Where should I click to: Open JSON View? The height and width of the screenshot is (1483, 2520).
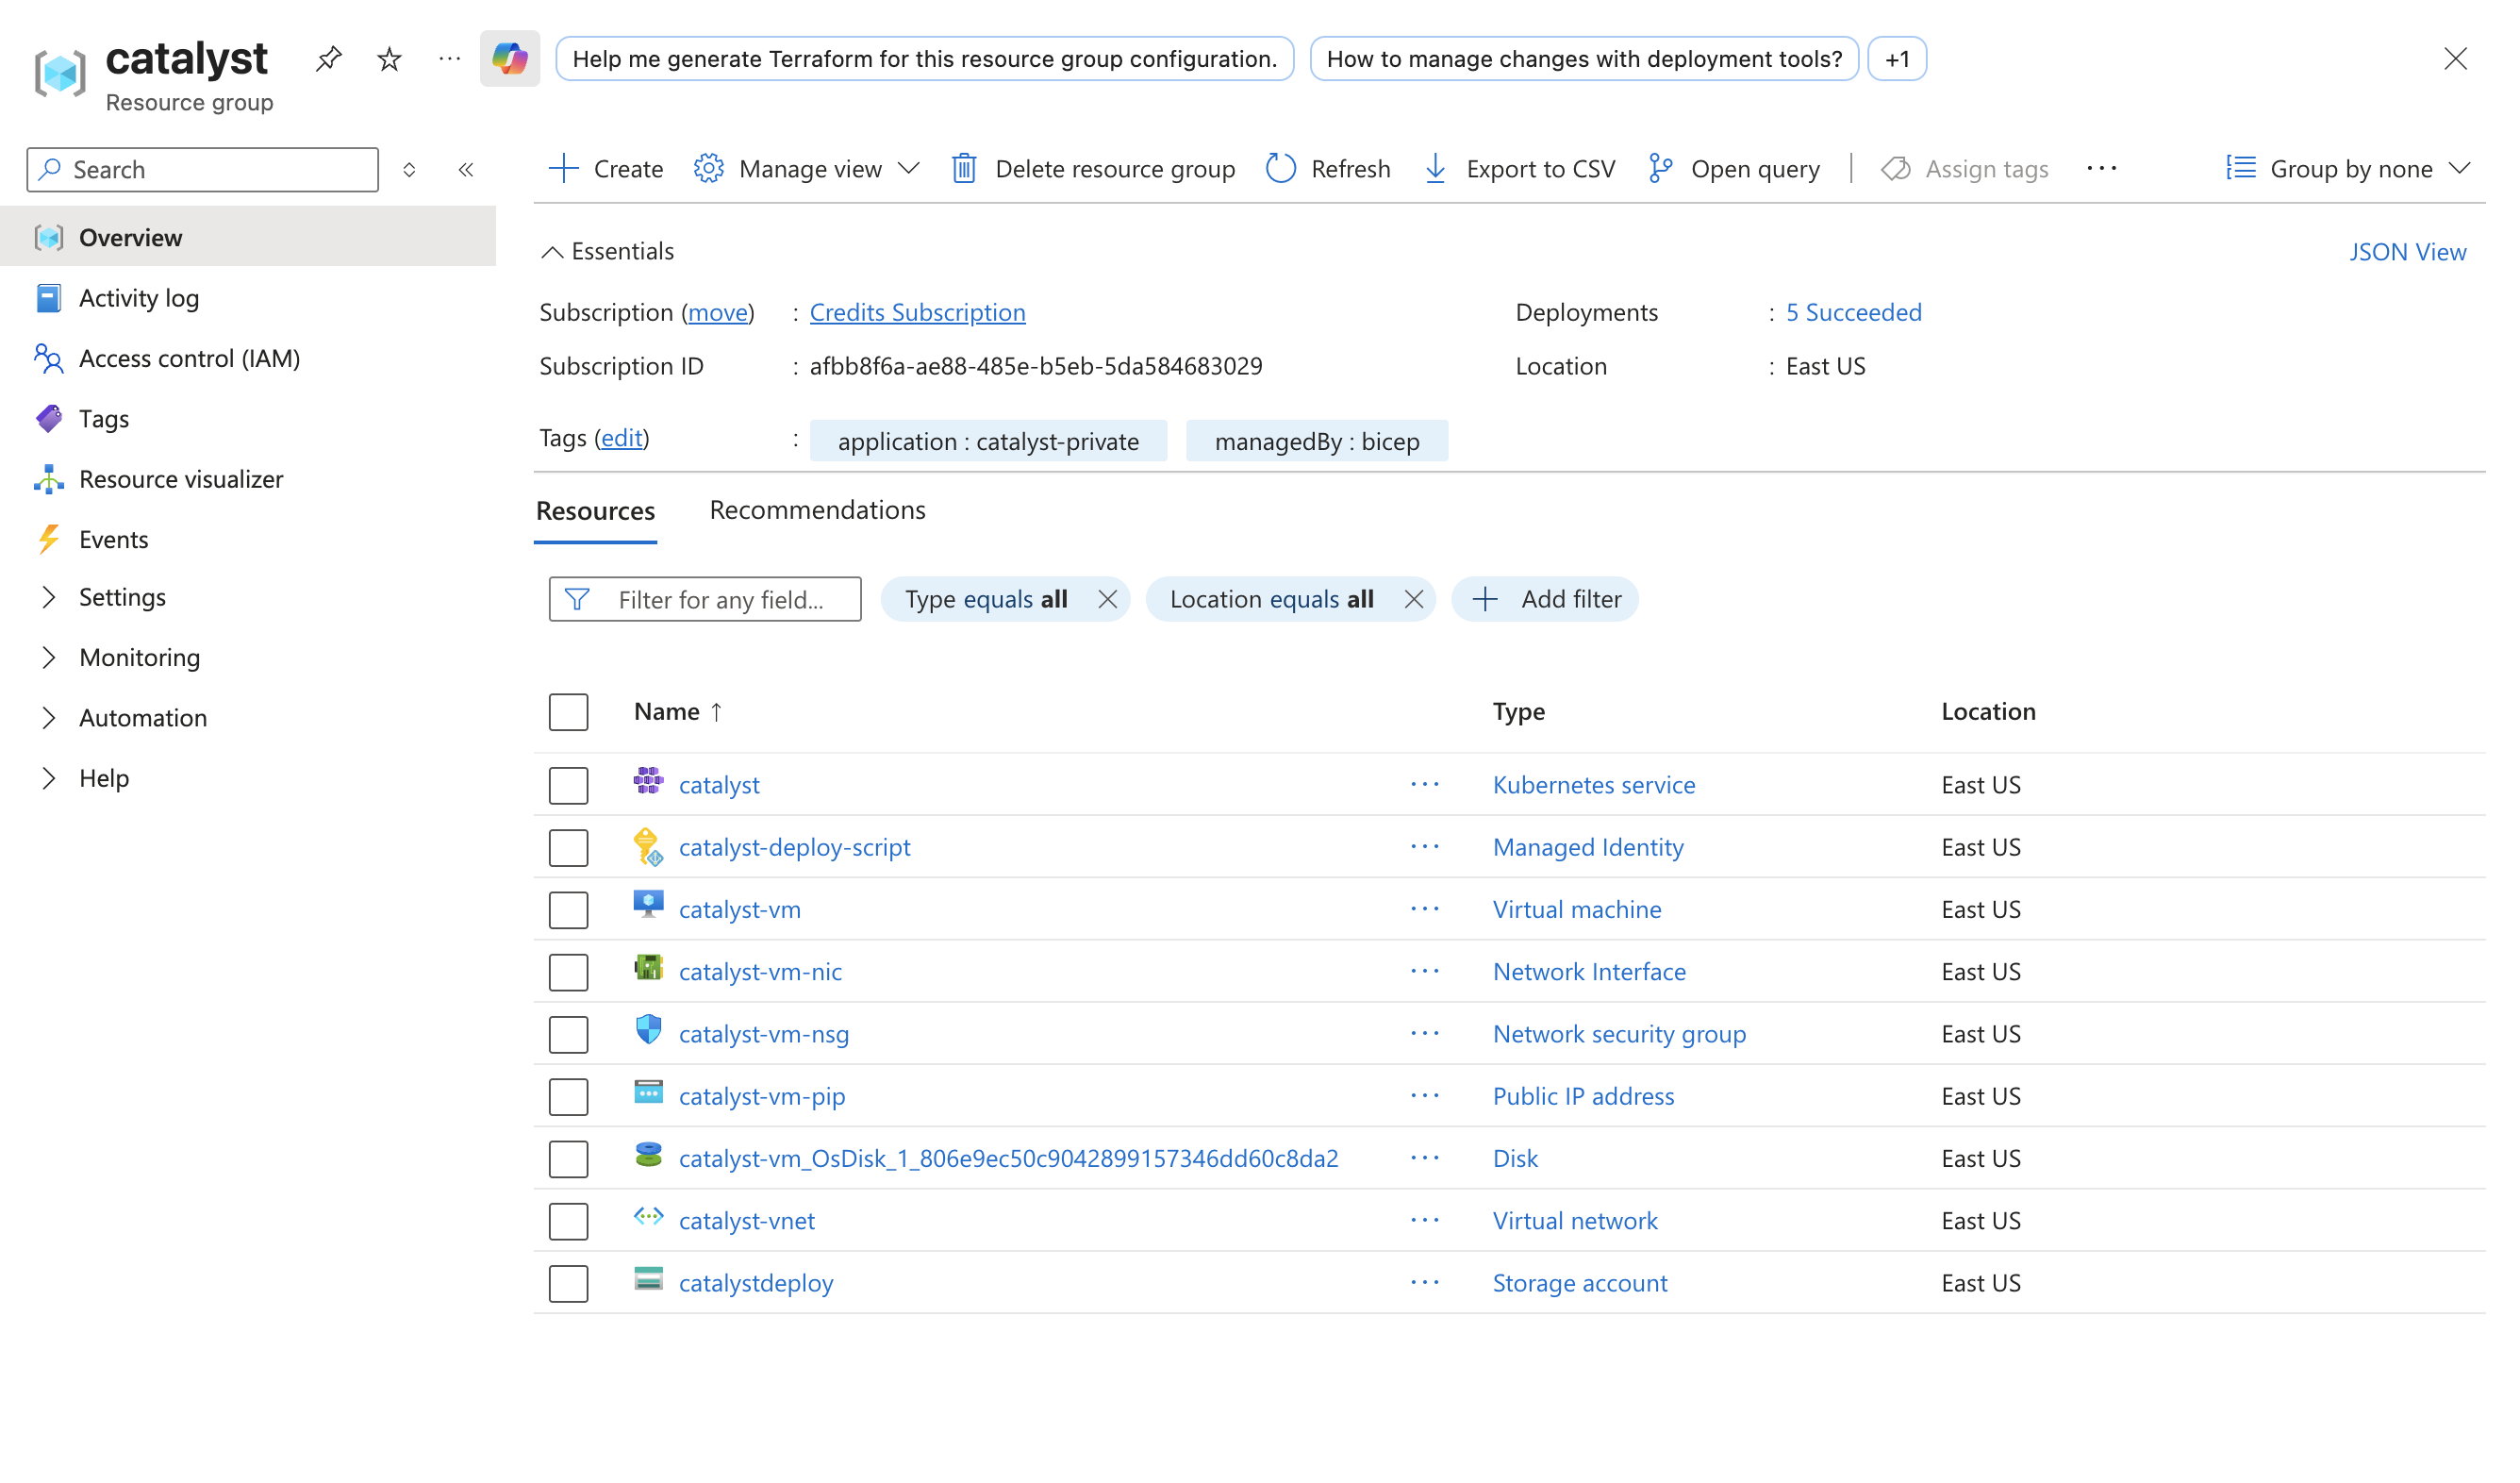(2407, 252)
